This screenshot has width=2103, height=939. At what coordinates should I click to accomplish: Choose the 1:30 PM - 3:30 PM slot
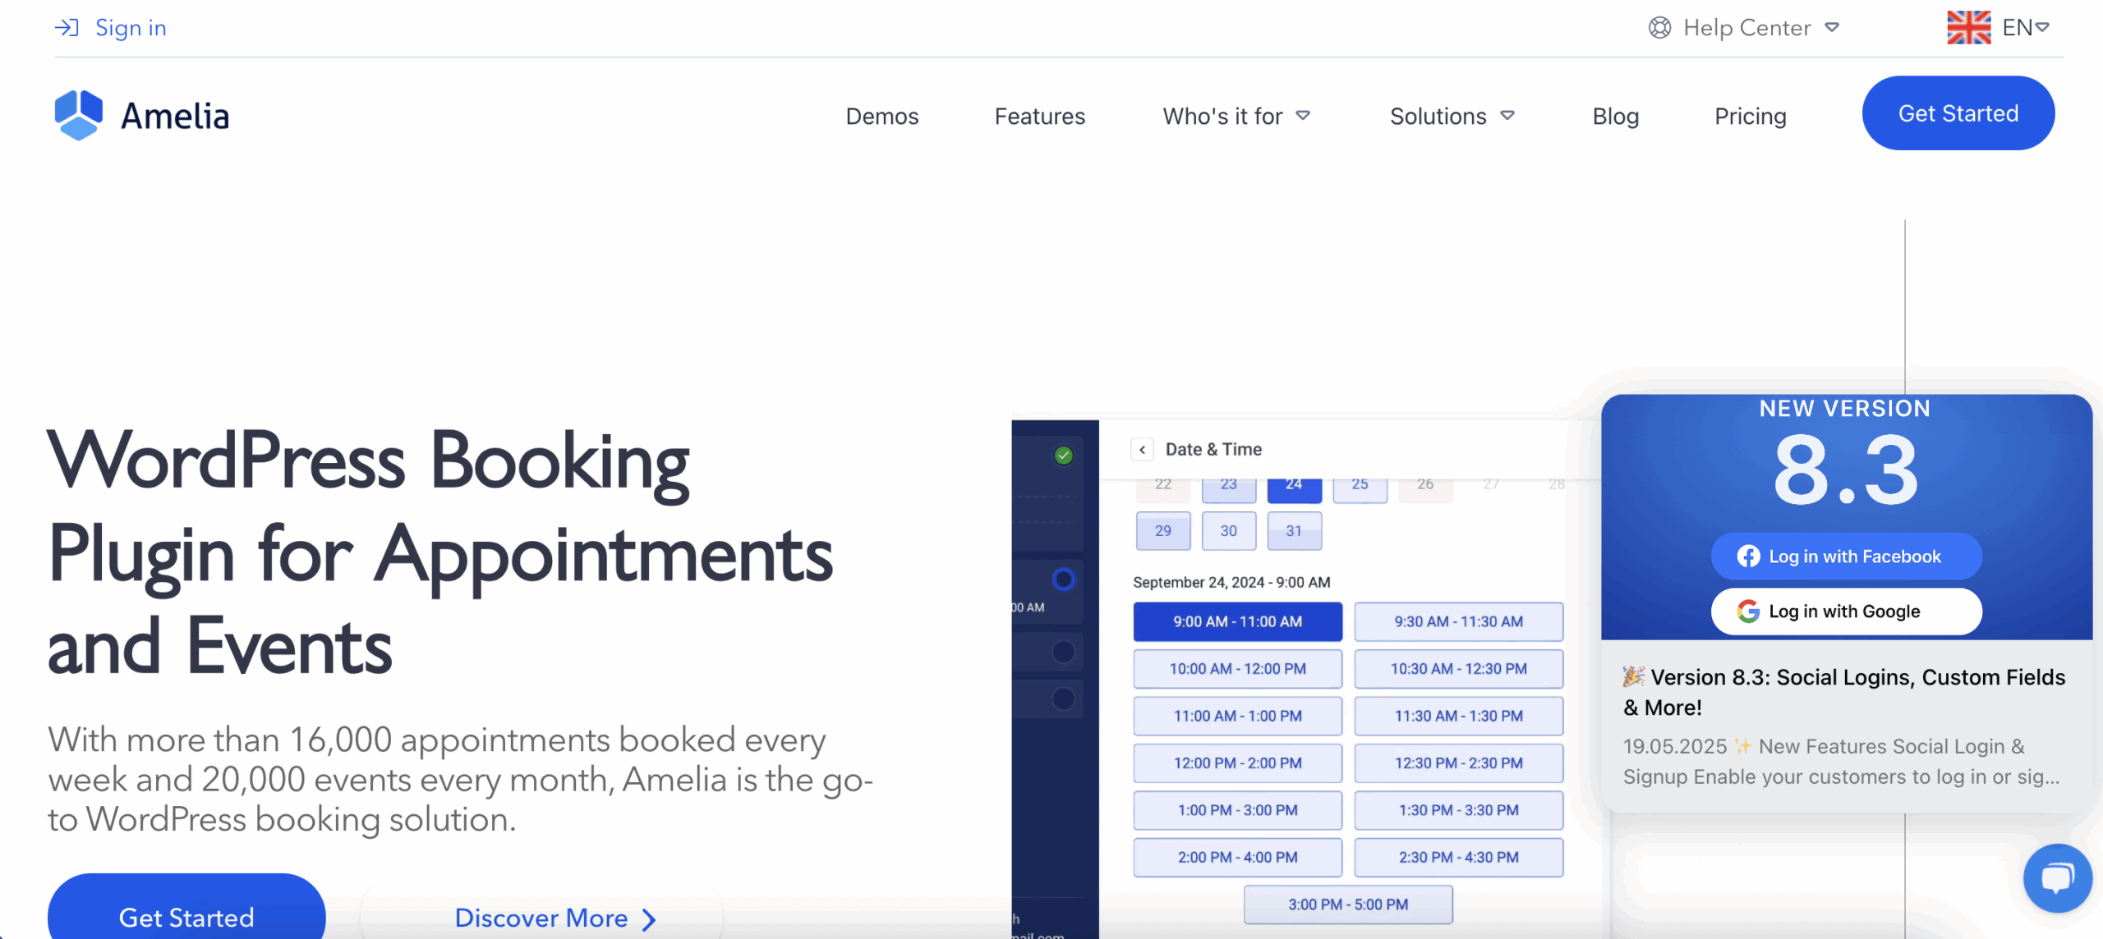tap(1458, 810)
